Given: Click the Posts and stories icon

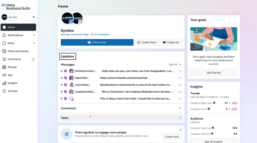Looking at the screenshot, I should tap(4, 51).
